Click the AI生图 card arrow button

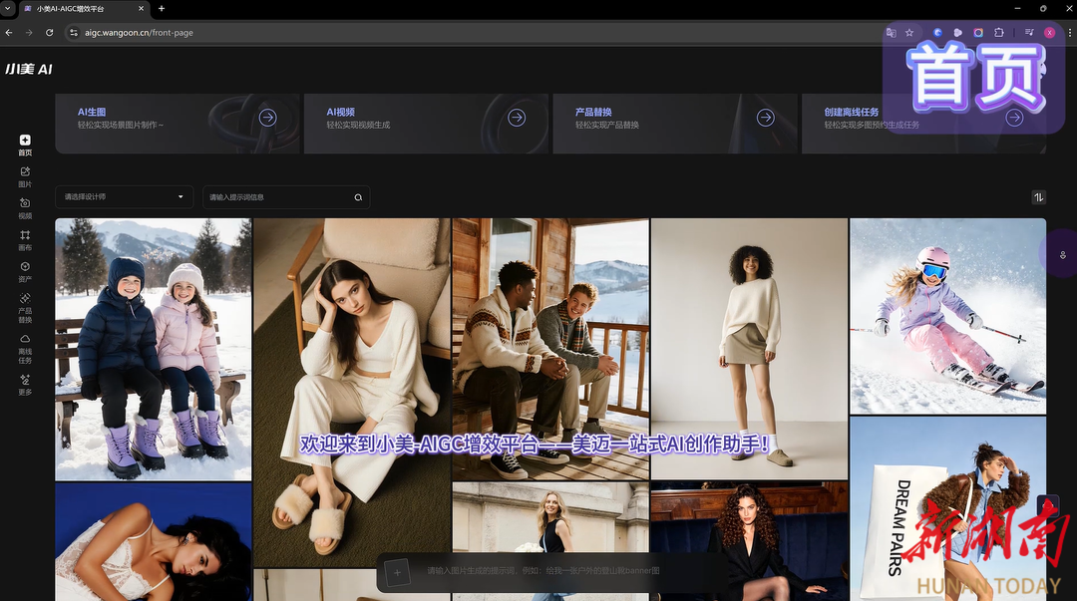point(267,118)
